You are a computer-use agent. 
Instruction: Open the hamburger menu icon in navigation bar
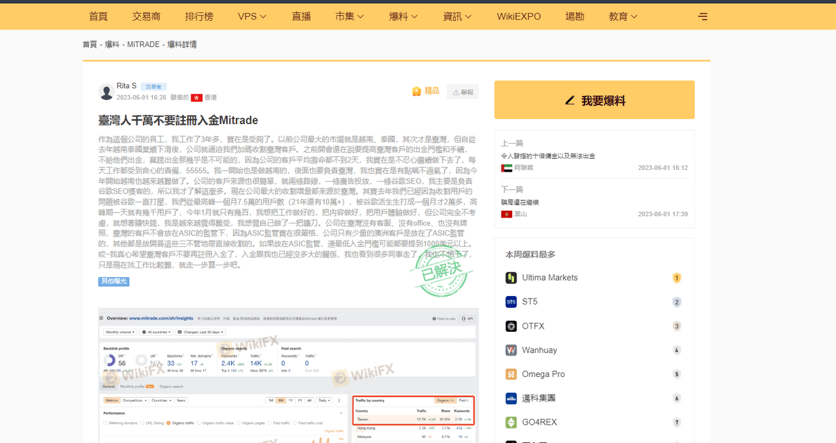coord(703,16)
